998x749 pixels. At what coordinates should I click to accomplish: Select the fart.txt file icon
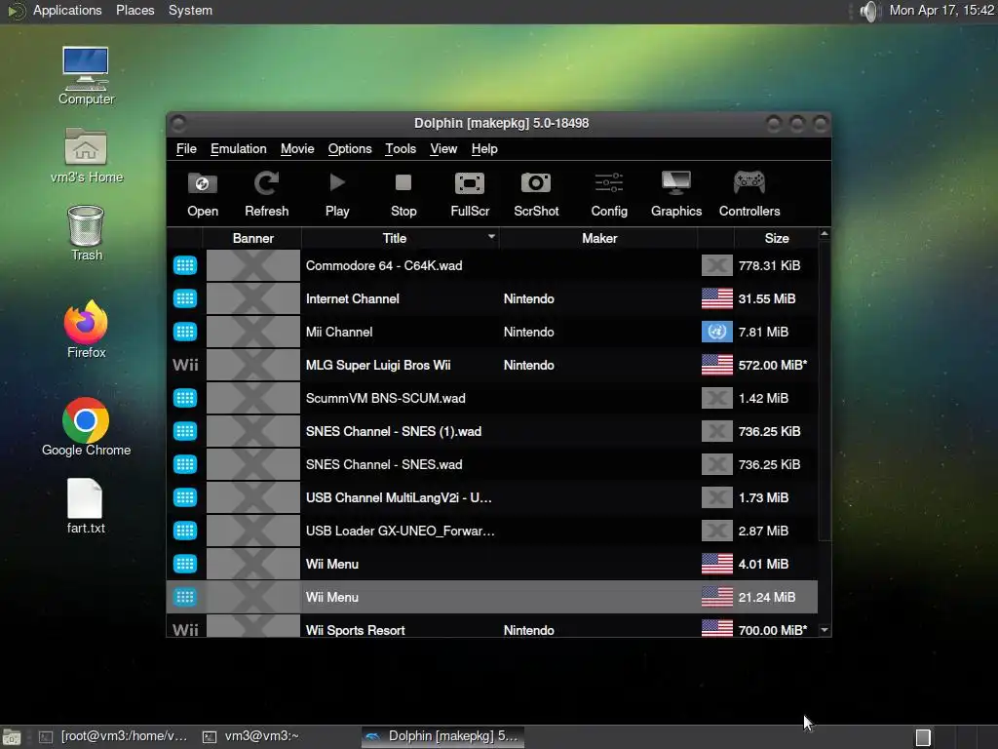[x=86, y=506]
